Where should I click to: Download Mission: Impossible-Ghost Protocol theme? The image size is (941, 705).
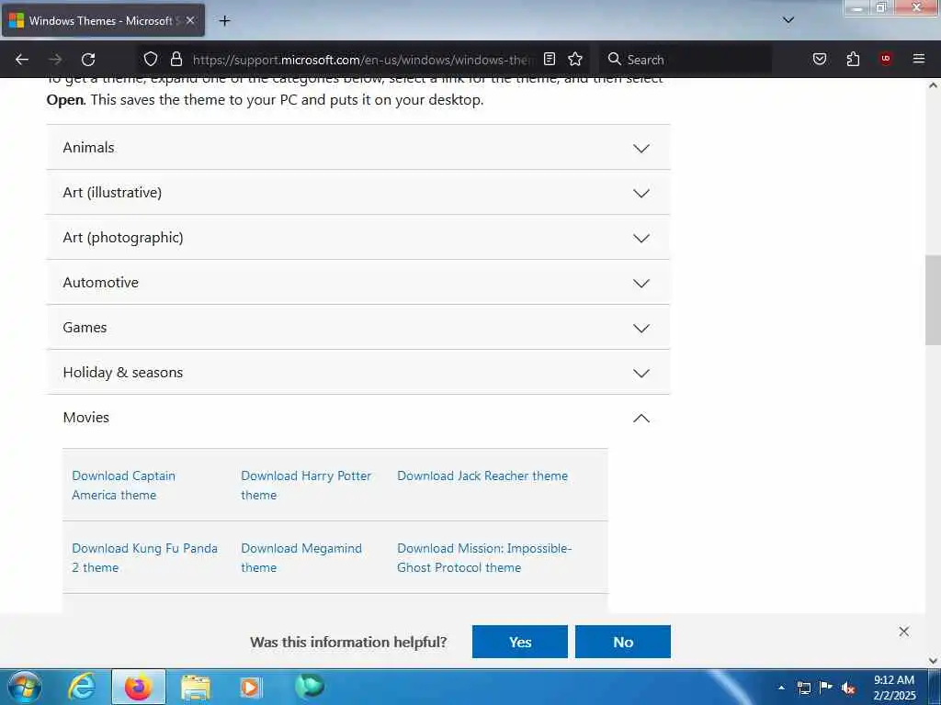(x=484, y=557)
